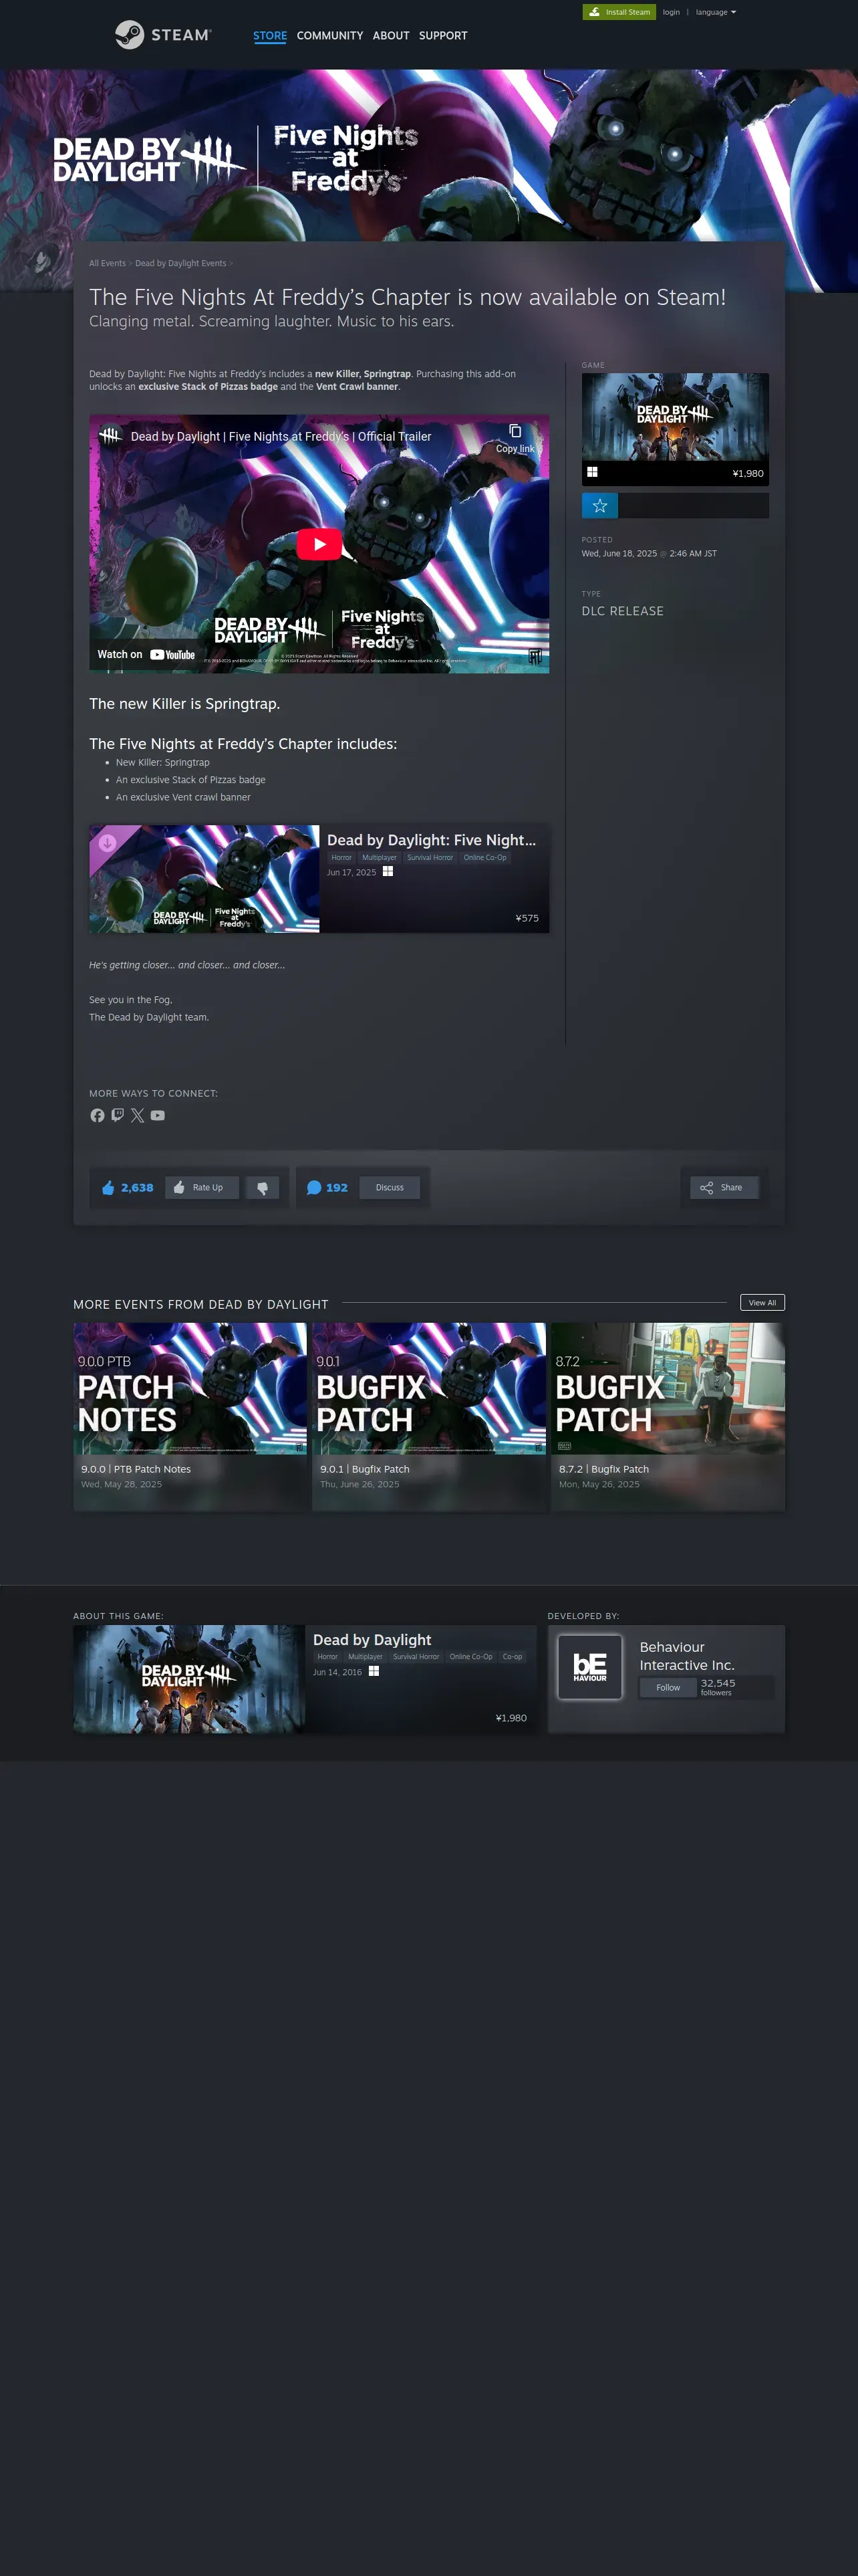Click the Copy link icon on video
This screenshot has width=858, height=2576.
[x=515, y=438]
